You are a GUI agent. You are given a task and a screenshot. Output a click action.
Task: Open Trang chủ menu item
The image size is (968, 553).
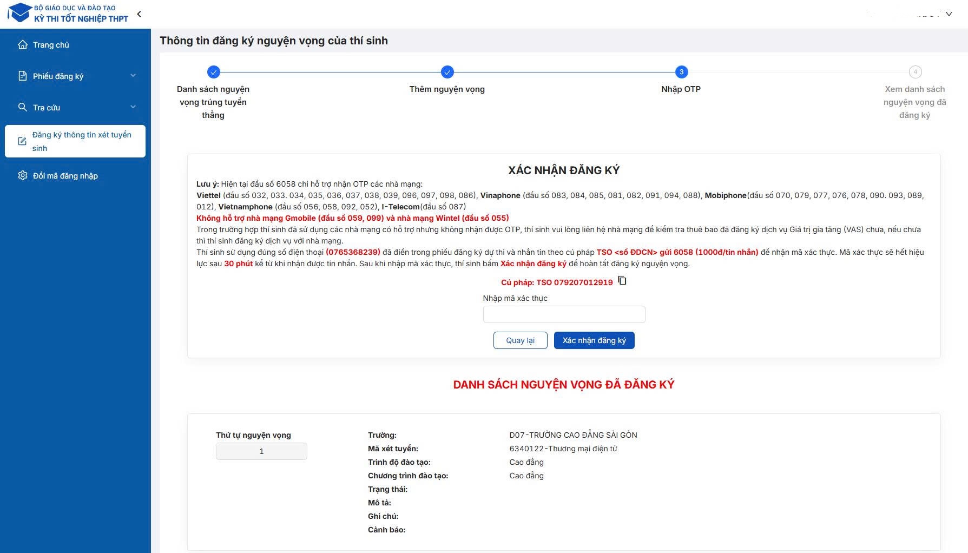click(x=51, y=45)
